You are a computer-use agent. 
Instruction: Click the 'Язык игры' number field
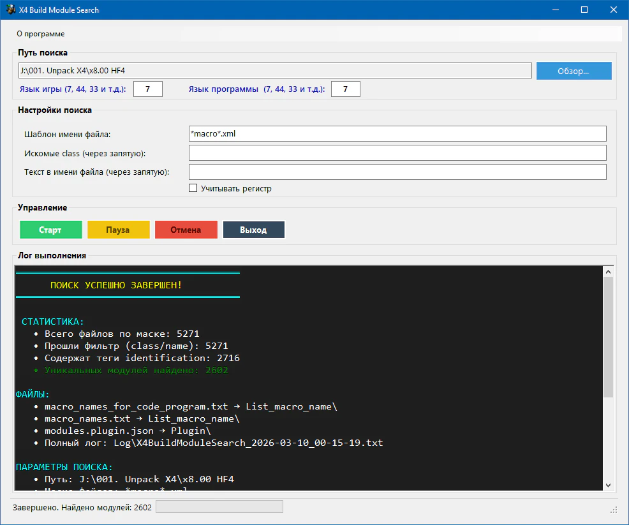pyautogui.click(x=148, y=89)
